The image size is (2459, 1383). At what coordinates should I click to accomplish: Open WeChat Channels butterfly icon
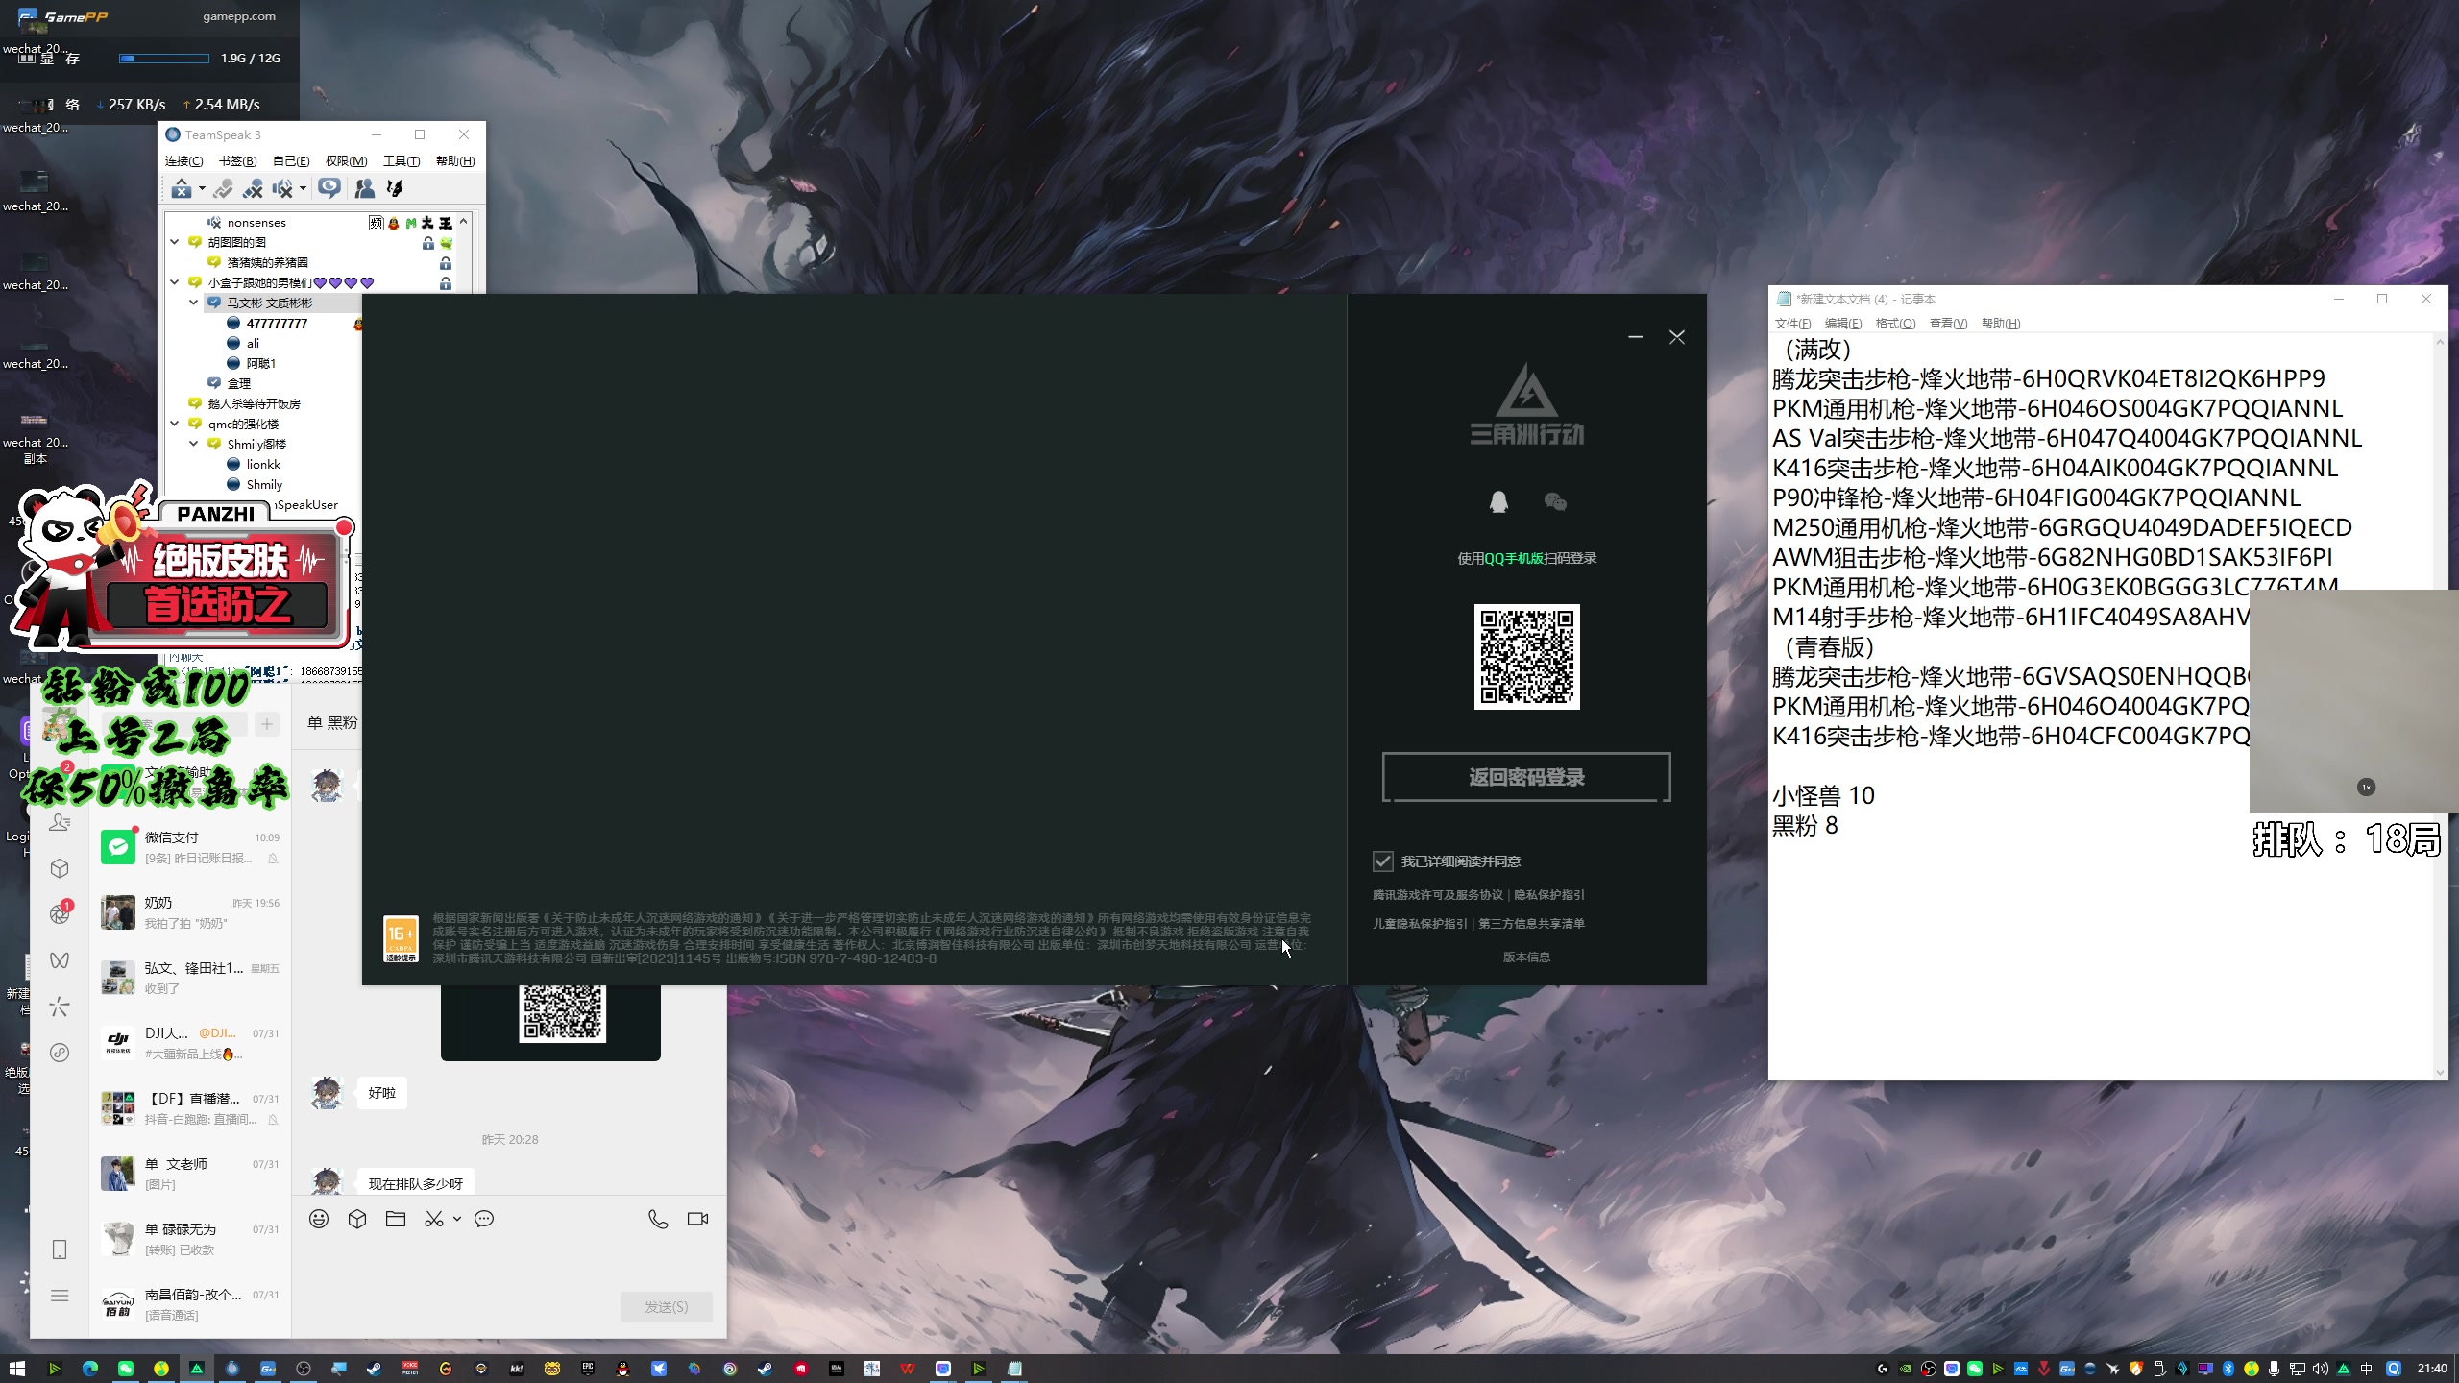click(60, 960)
